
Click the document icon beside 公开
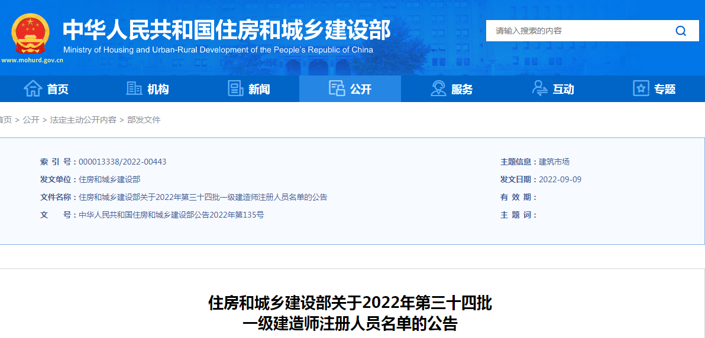[x=337, y=88]
